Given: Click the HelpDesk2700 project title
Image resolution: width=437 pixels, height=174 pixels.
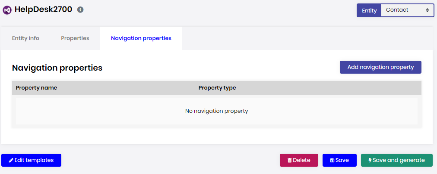Looking at the screenshot, I should [43, 9].
